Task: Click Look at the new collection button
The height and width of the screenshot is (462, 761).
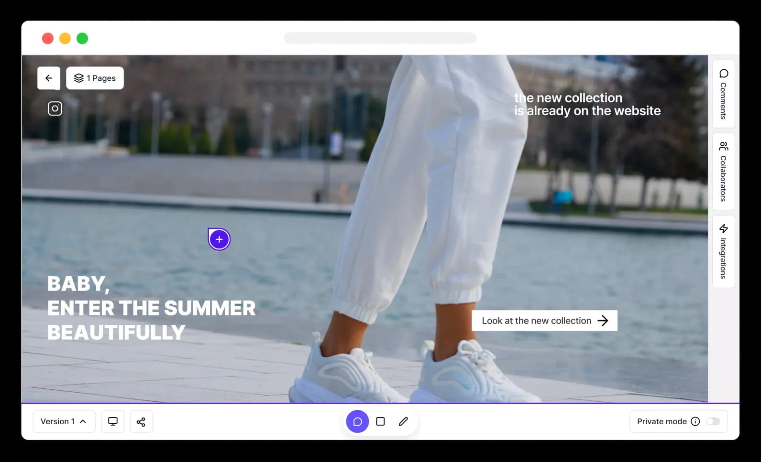Action: (x=544, y=321)
